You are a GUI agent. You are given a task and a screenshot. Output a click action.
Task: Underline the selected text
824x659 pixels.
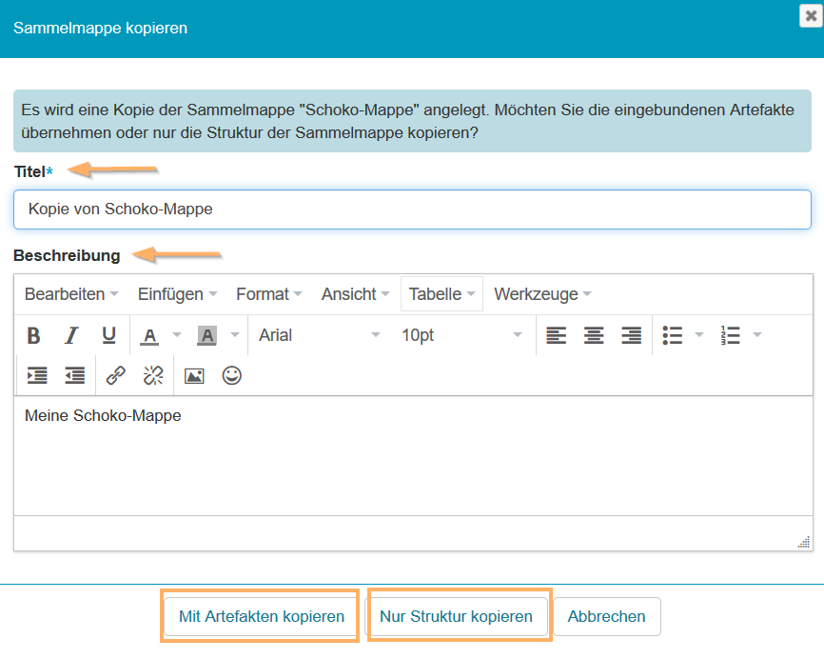(108, 335)
